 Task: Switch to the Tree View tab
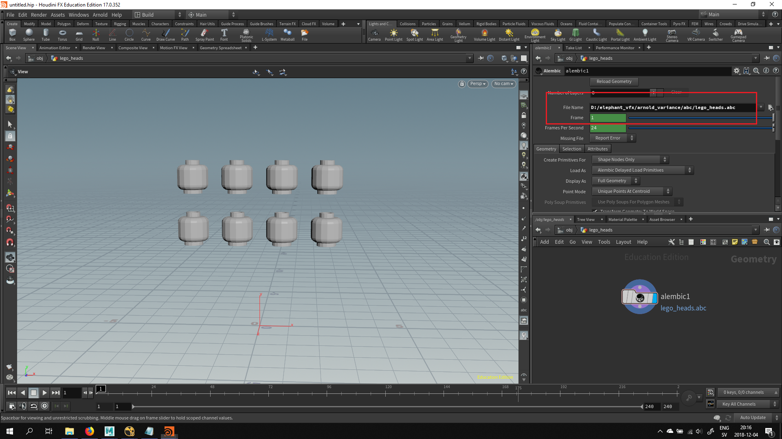pos(585,219)
